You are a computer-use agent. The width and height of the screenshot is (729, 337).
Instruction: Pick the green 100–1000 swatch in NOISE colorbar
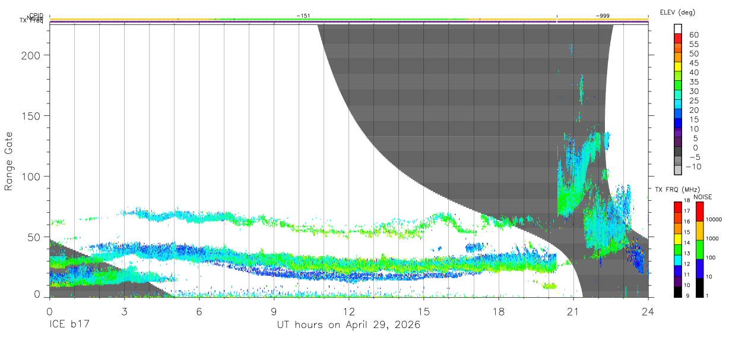tap(699, 250)
